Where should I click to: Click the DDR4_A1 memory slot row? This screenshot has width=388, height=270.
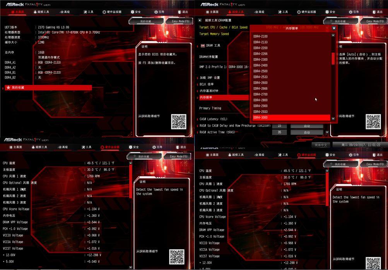tap(33, 63)
